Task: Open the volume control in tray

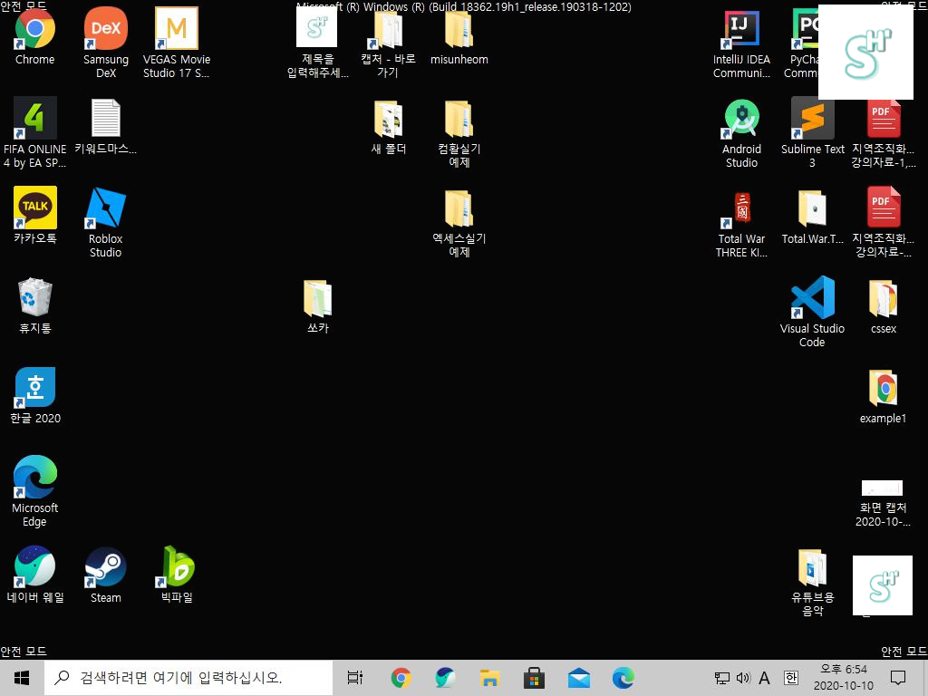Action: coord(743,678)
